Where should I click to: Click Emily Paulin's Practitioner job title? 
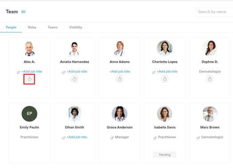29,137
